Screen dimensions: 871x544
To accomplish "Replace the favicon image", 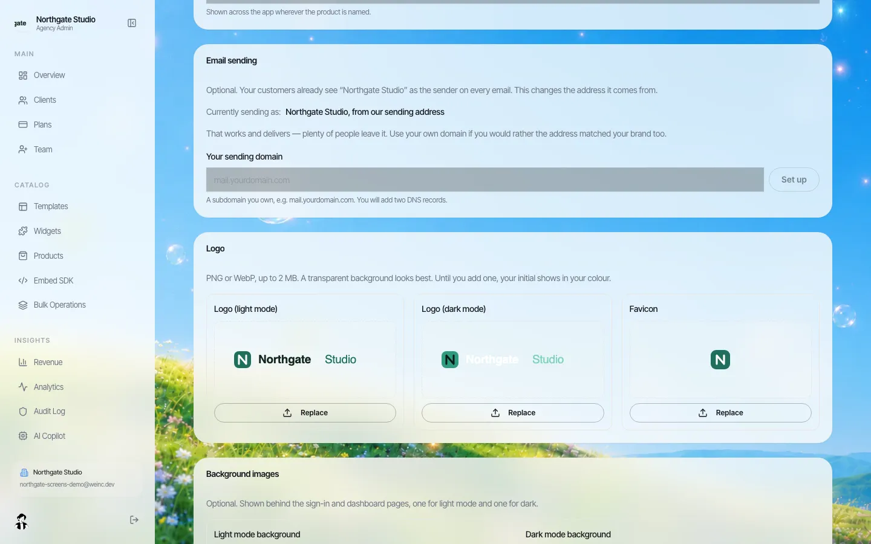I will 720,413.
